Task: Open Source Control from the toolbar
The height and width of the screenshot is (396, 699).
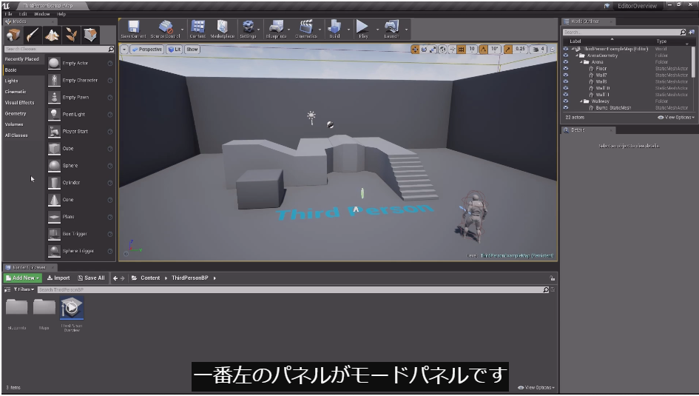Action: pos(166,29)
